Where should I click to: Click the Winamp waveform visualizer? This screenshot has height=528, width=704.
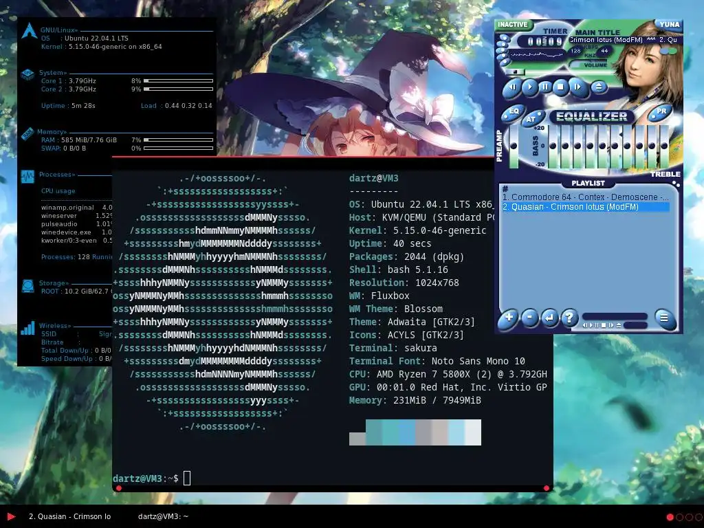tap(537, 55)
